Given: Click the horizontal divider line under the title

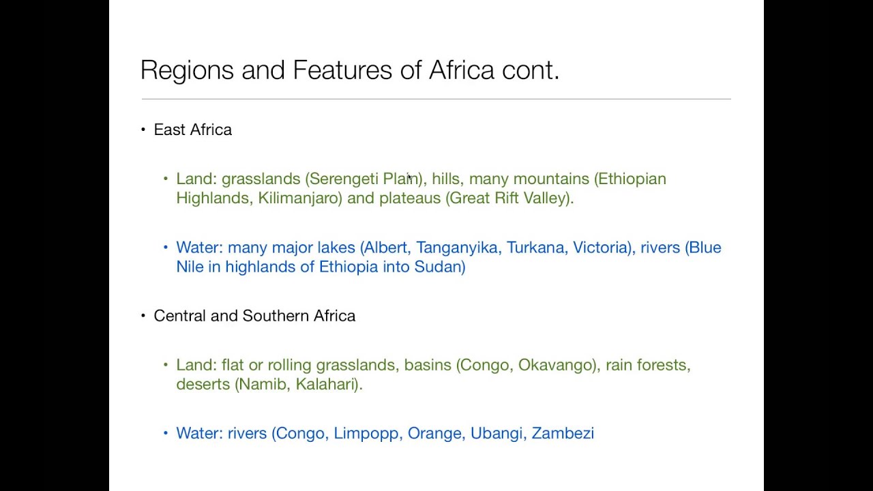Looking at the screenshot, I should [x=436, y=100].
